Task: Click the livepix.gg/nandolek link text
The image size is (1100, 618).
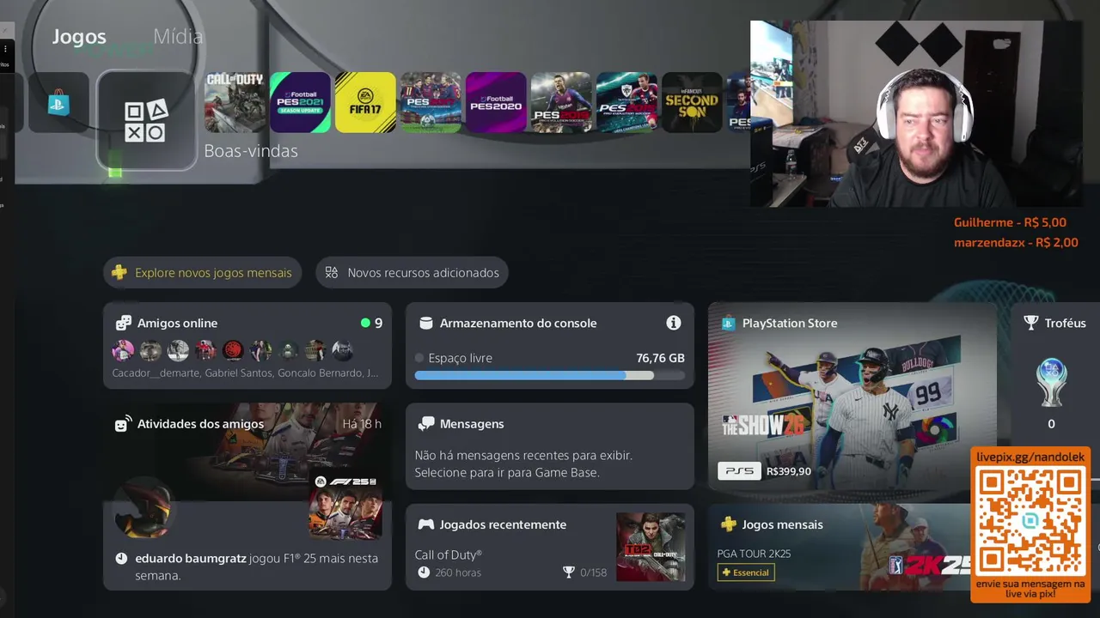Action: (x=1030, y=457)
